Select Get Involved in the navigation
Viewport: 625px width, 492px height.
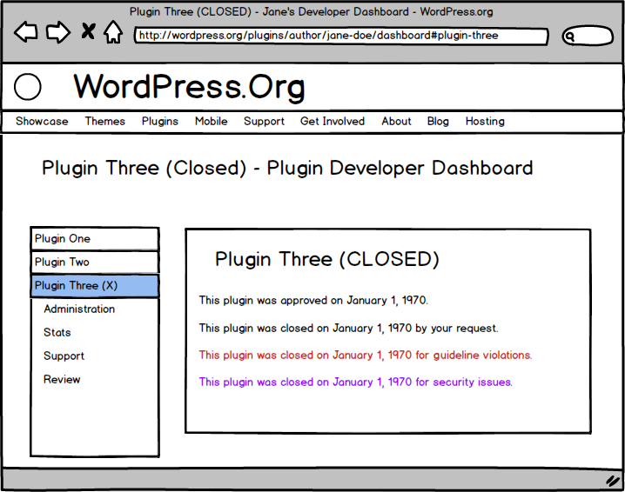click(333, 122)
